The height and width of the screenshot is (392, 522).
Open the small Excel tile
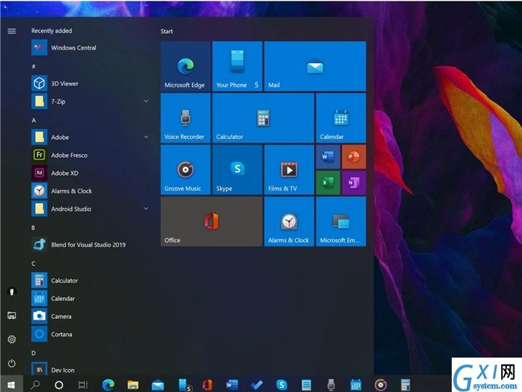(328, 183)
